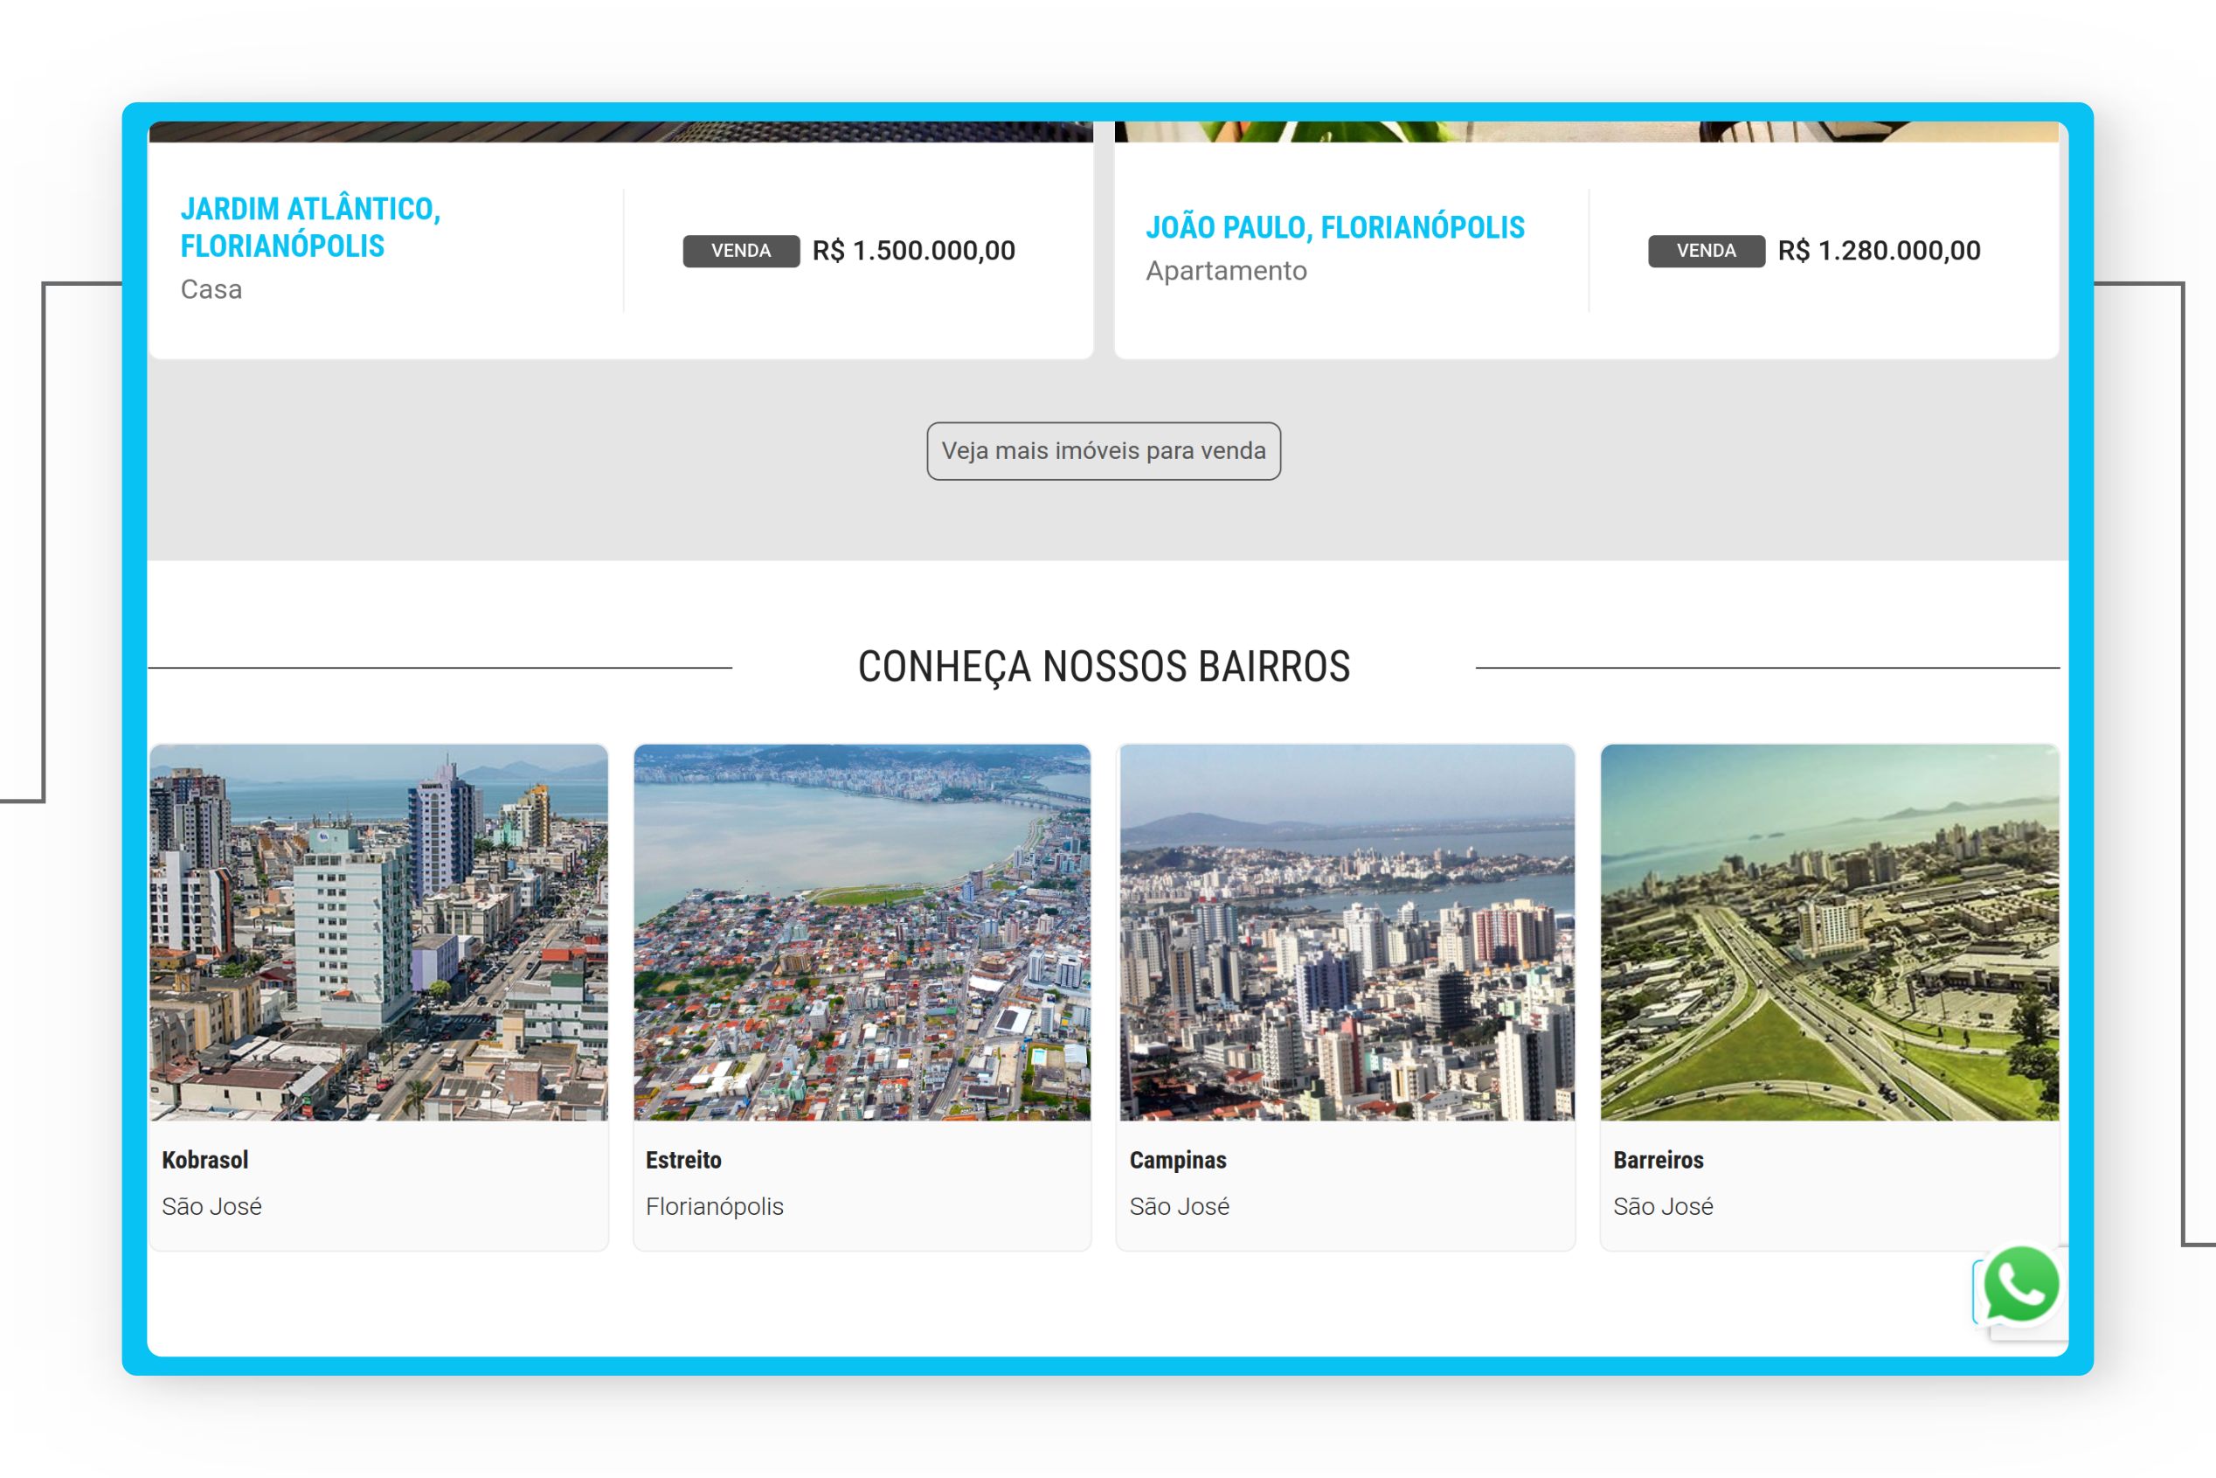Open the WhatsApp chat icon
This screenshot has height=1478, width=2216.
point(2020,1286)
